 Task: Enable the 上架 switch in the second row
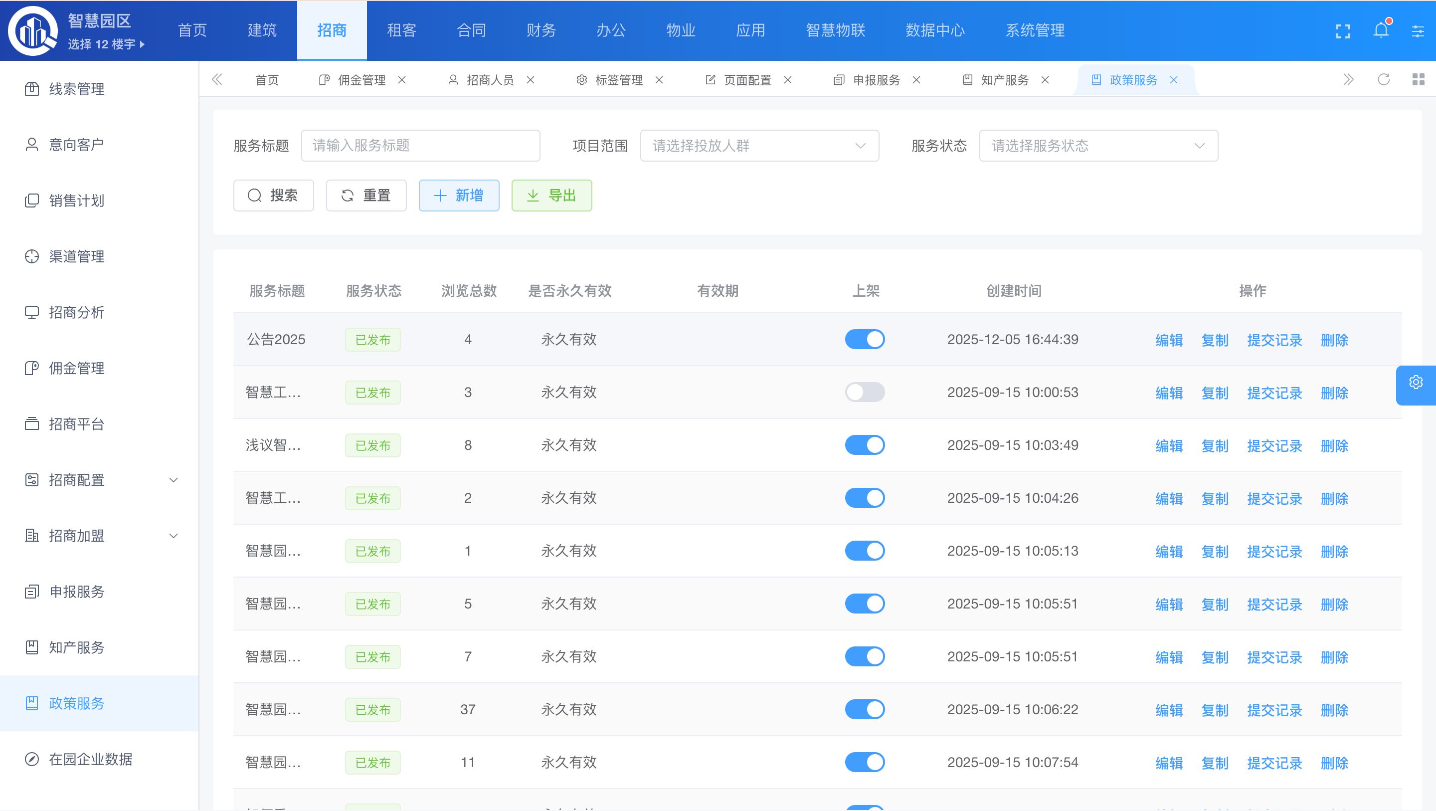[865, 392]
